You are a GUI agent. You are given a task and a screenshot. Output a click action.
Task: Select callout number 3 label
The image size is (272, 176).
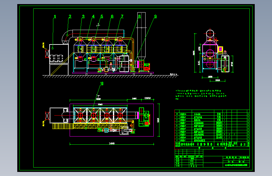click(x=83, y=17)
